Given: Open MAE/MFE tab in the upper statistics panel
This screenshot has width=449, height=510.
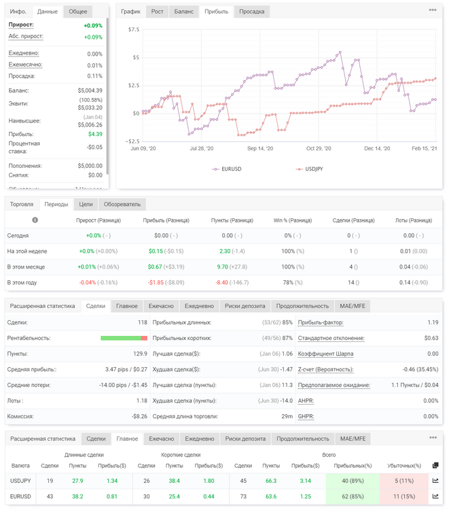Looking at the screenshot, I should tap(353, 306).
